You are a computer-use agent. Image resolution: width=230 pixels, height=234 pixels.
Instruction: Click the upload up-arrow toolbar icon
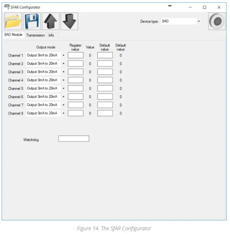pos(50,21)
